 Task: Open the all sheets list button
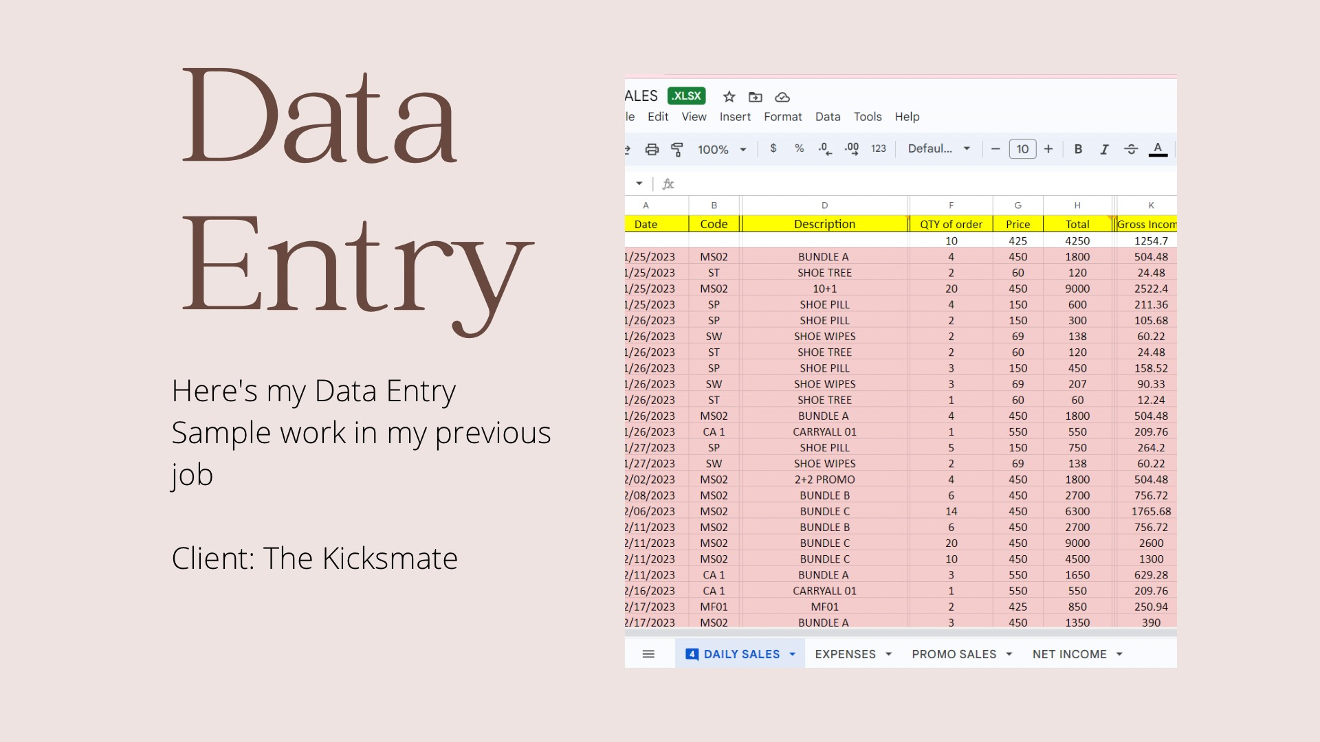click(648, 654)
